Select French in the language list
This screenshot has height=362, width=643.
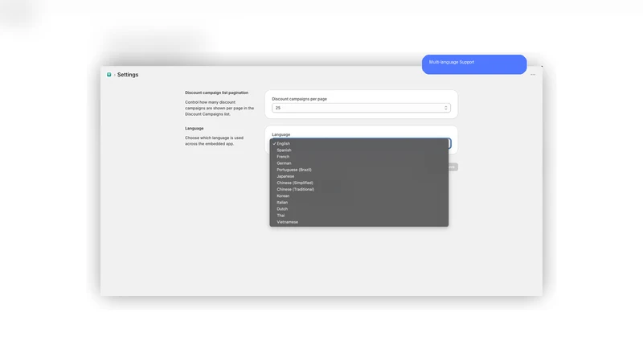pos(358,157)
